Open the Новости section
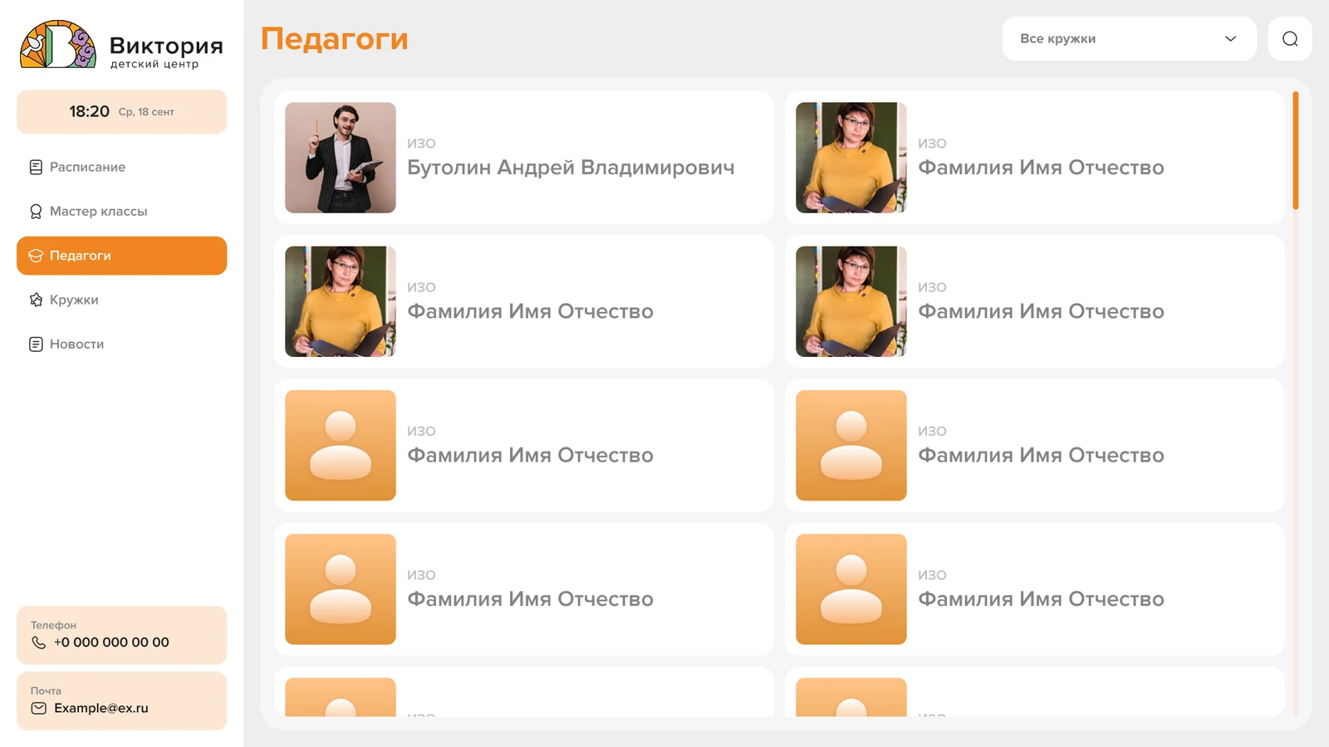 121,344
